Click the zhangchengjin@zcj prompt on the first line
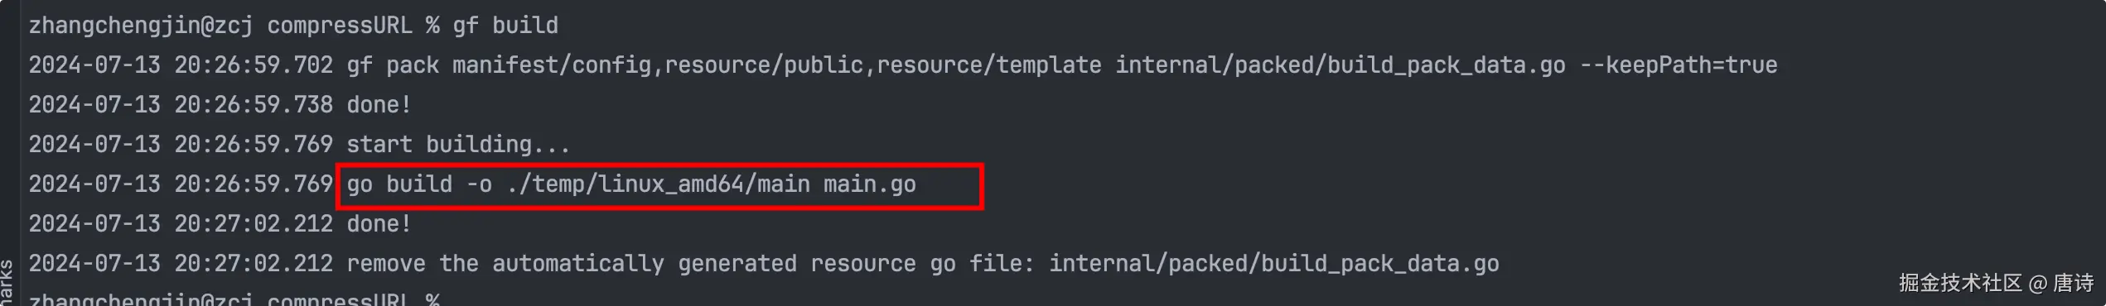The image size is (2106, 306). (141, 26)
